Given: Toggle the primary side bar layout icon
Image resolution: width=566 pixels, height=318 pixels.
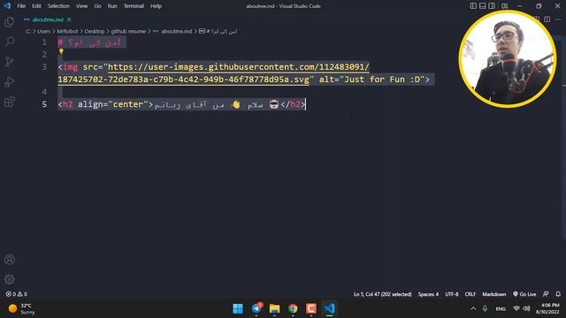Looking at the screenshot, I should (x=473, y=6).
